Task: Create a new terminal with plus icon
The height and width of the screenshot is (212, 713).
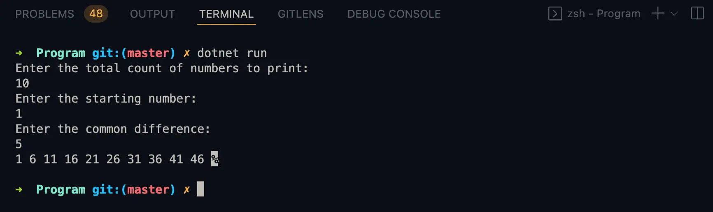Action: (x=658, y=14)
